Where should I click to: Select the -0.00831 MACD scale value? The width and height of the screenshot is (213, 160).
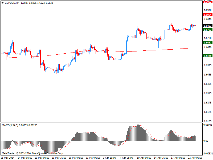pyautogui.click(x=207, y=154)
